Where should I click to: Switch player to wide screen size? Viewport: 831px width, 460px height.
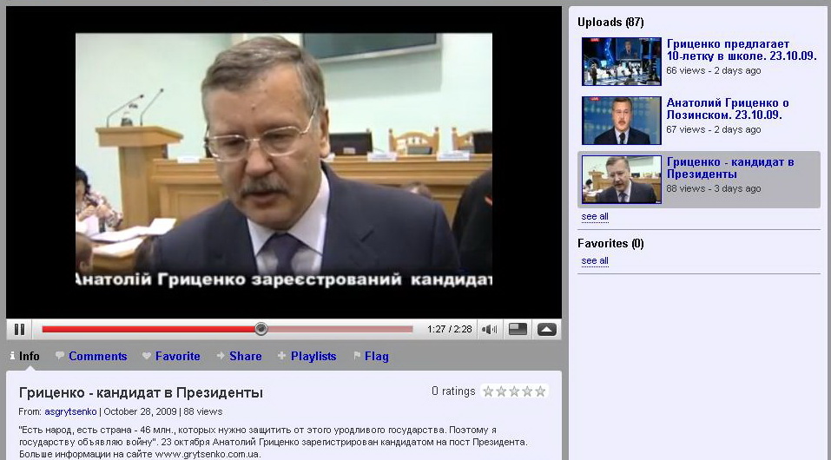[x=518, y=330]
